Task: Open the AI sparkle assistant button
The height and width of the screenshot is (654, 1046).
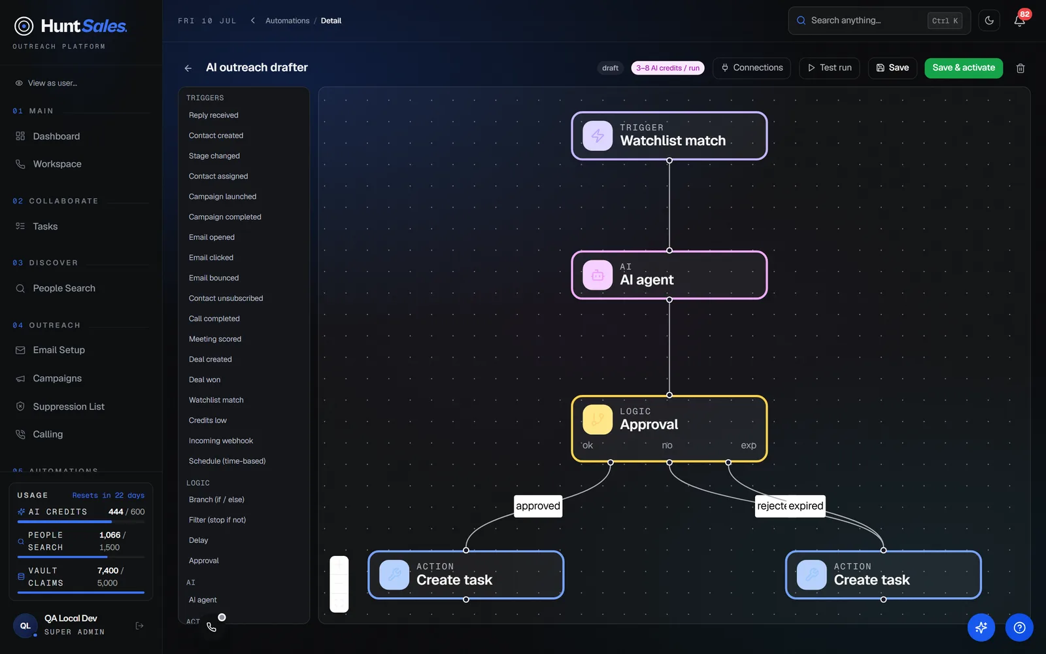Action: pyautogui.click(x=981, y=628)
